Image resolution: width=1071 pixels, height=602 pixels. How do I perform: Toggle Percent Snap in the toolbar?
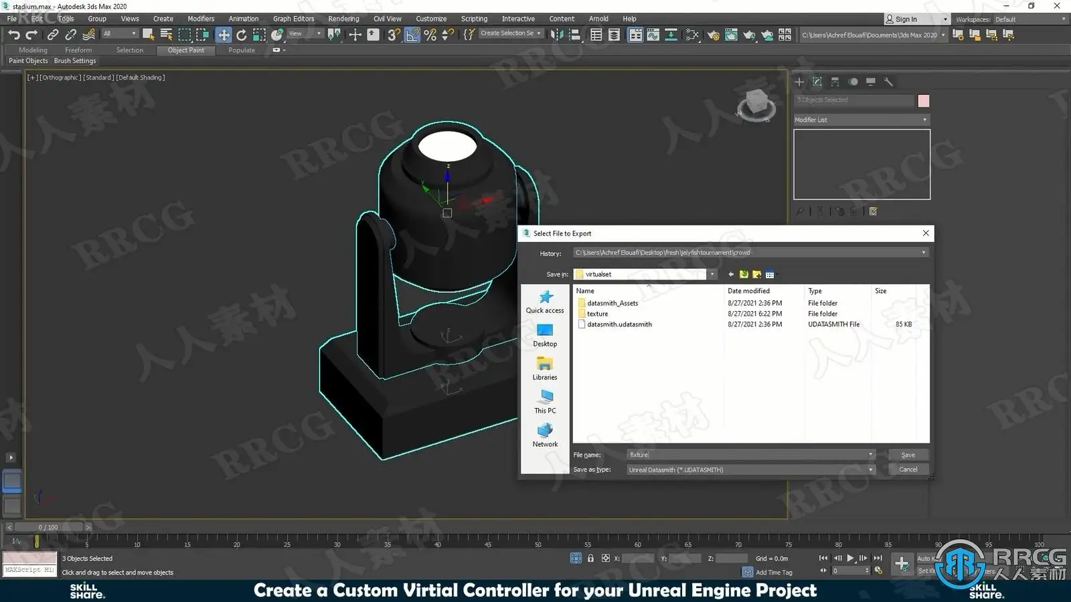pyautogui.click(x=430, y=35)
